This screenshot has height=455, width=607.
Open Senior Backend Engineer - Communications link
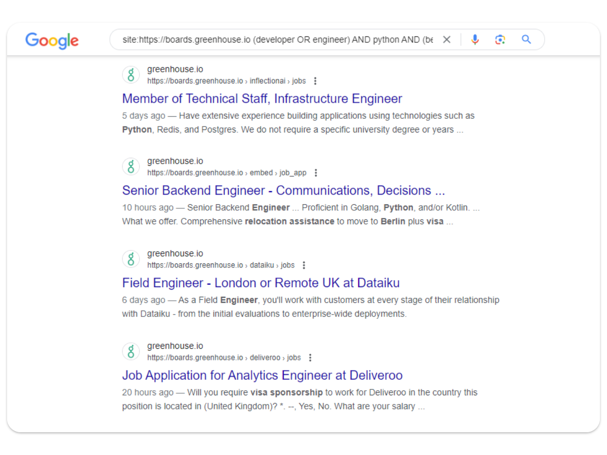tap(283, 191)
